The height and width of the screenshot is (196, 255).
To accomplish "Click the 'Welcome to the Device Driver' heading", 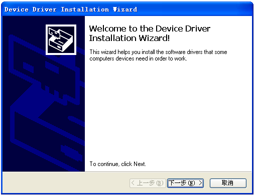I will [150, 28].
